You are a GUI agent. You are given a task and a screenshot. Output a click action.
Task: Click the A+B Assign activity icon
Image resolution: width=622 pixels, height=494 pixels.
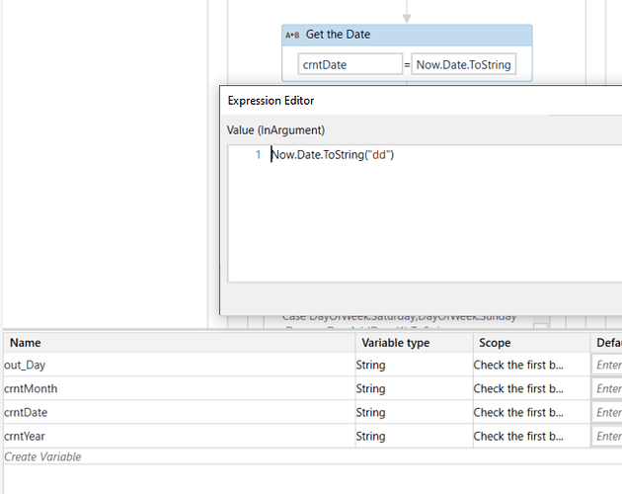pos(292,35)
